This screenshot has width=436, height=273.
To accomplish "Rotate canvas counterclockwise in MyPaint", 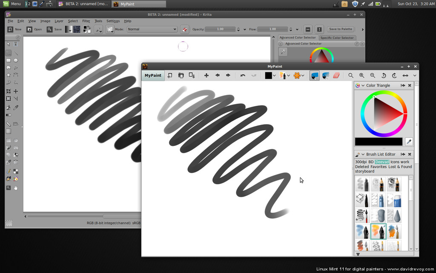I will 384,76.
